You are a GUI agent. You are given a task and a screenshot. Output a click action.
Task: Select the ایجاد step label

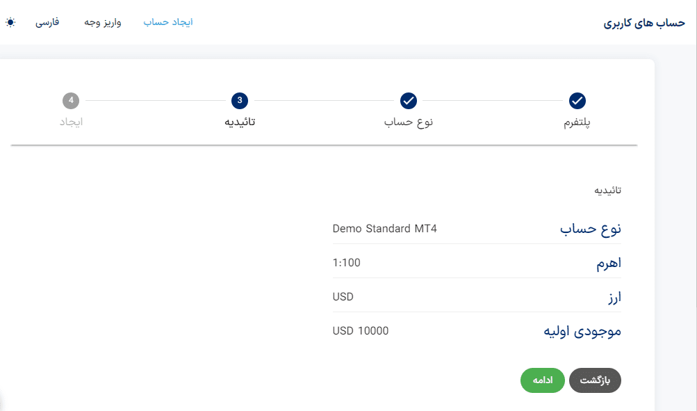point(71,122)
